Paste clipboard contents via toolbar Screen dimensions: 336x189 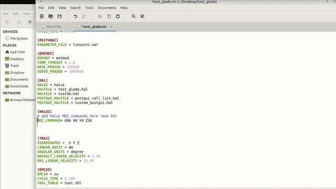click(118, 16)
